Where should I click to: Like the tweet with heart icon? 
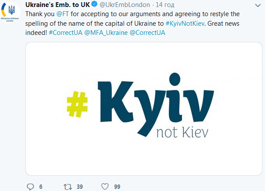pyautogui.click(x=105, y=187)
